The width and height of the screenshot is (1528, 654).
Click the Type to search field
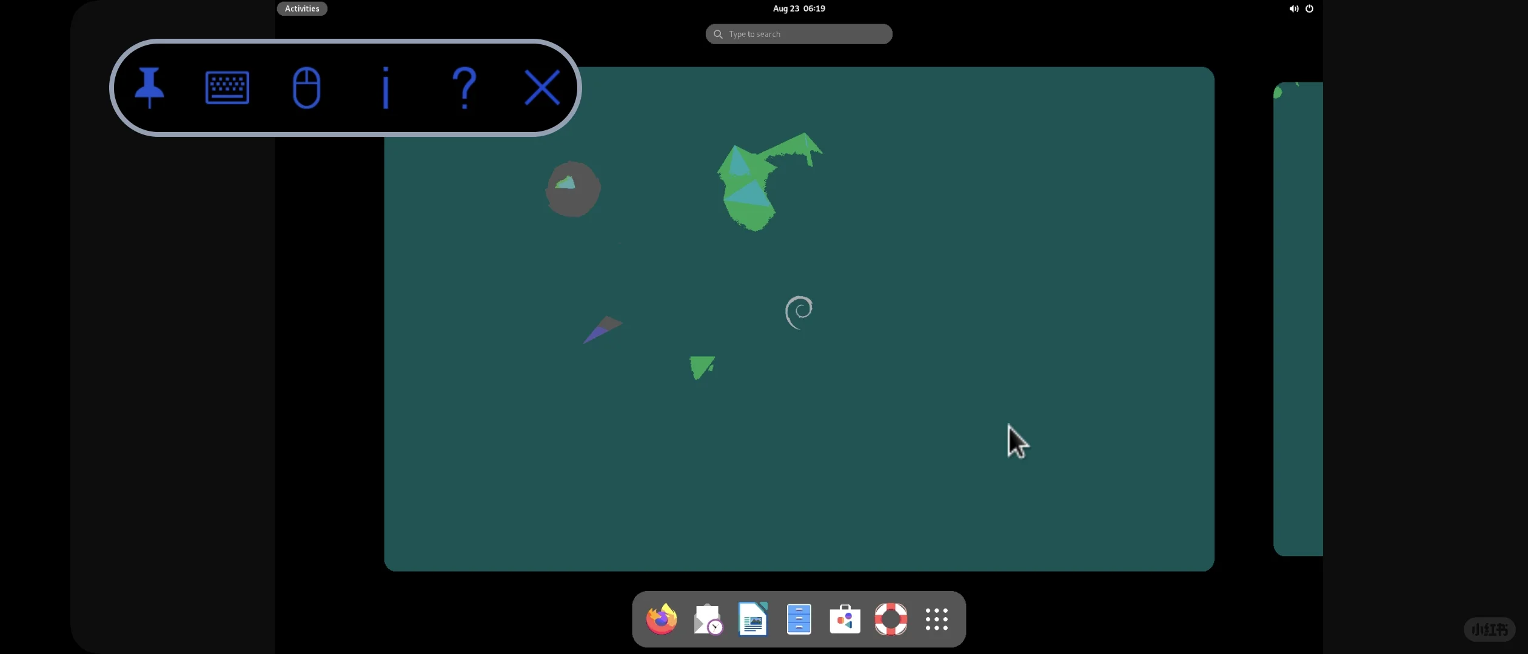[799, 34]
